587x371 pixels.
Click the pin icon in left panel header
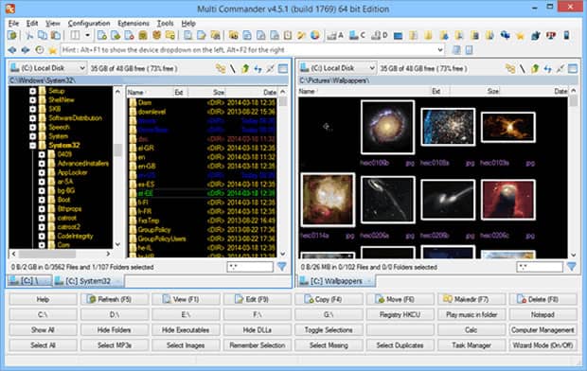(x=270, y=68)
